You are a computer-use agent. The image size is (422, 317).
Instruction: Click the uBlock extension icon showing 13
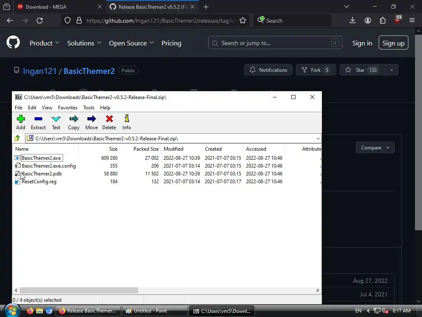point(398,20)
